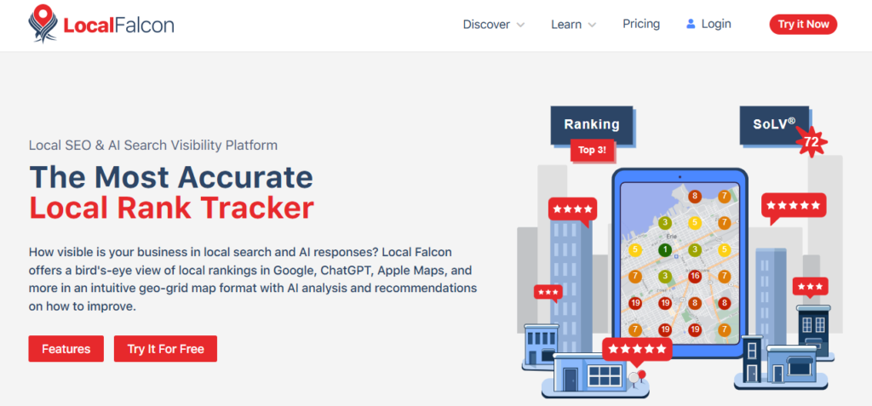872x406 pixels.
Task: Select the Ranking label in illustration
Action: click(592, 124)
